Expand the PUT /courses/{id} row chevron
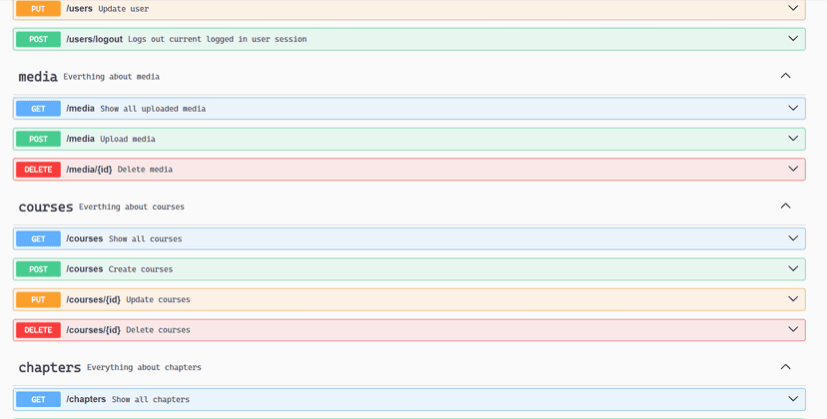The width and height of the screenshot is (827, 419). click(x=793, y=299)
